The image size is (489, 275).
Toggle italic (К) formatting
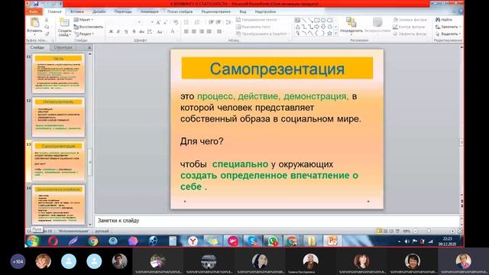[x=118, y=31]
